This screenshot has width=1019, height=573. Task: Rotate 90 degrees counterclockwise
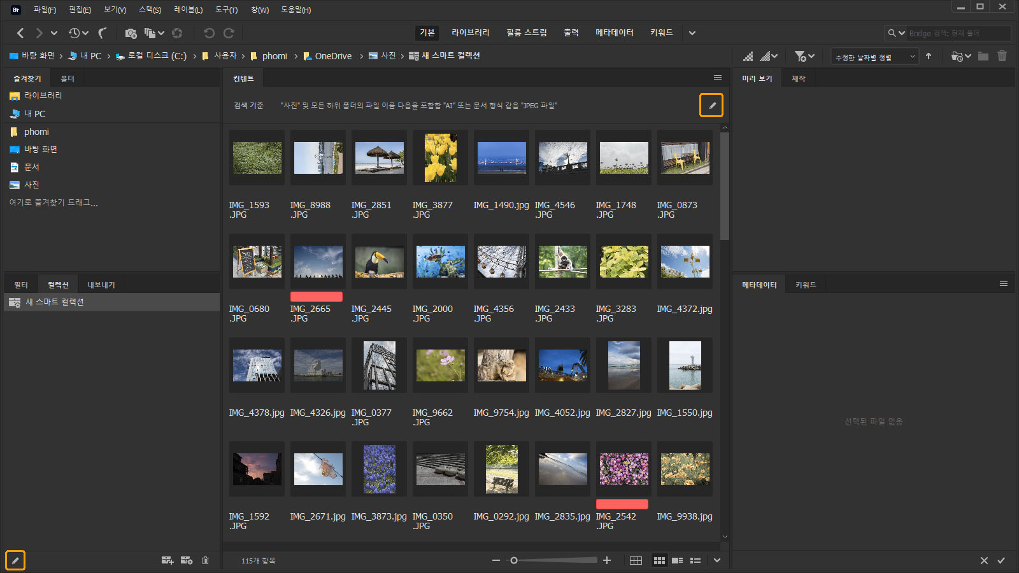click(x=209, y=32)
